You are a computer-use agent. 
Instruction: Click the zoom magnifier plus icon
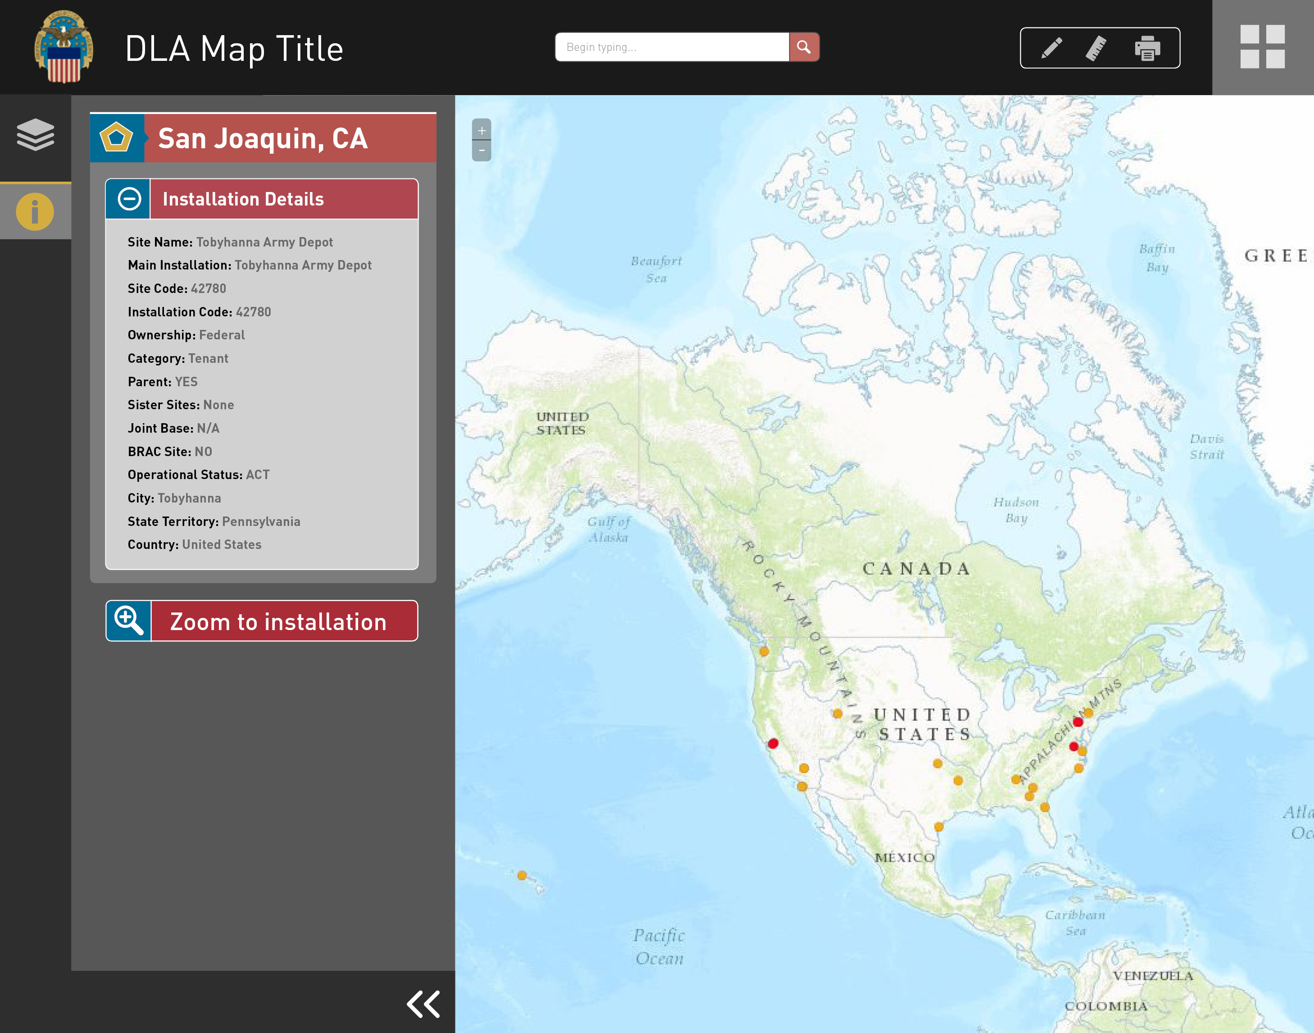tap(129, 621)
